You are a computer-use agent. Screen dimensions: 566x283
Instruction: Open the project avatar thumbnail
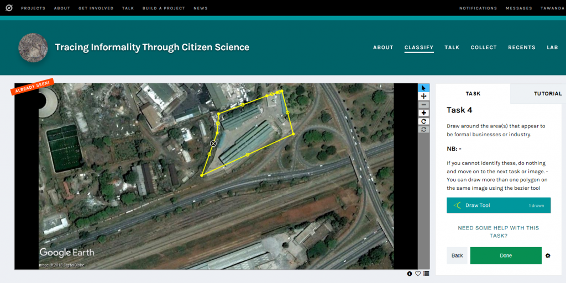[x=33, y=47]
